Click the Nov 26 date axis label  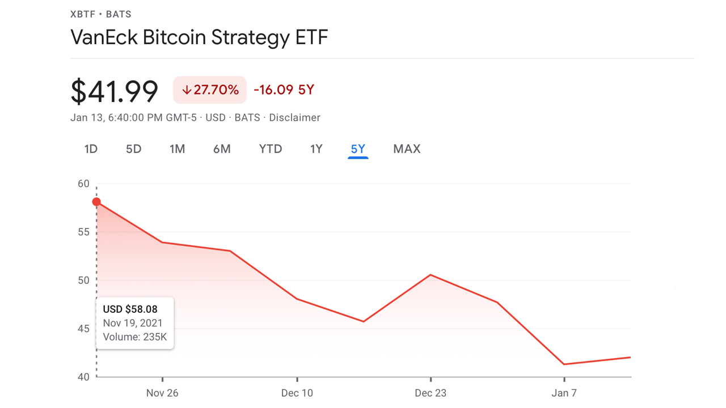(162, 393)
